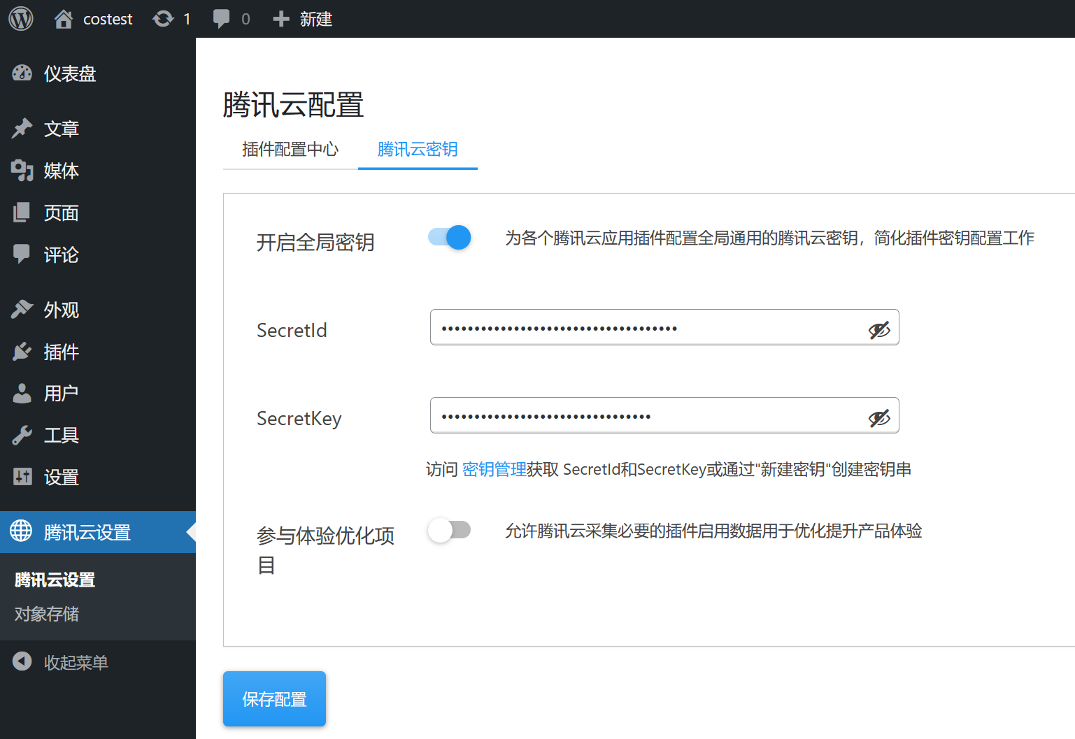This screenshot has width=1075, height=739.
Task: Click the 页面 pages icon
Action: (x=22, y=212)
